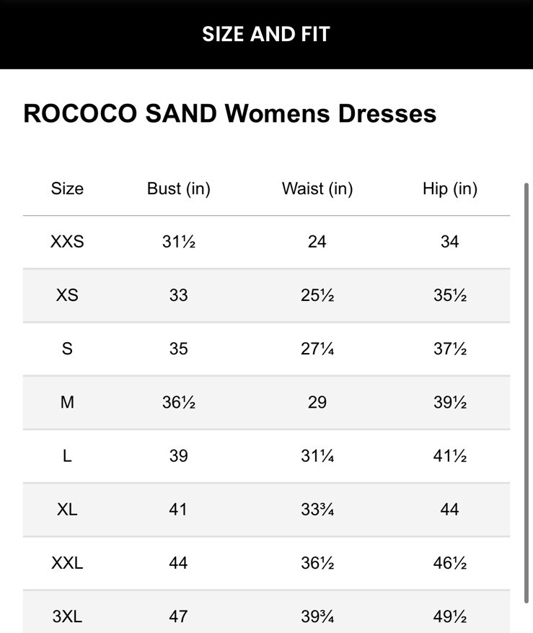
Task: Click the SIZE AND FIT header title
Action: click(266, 34)
